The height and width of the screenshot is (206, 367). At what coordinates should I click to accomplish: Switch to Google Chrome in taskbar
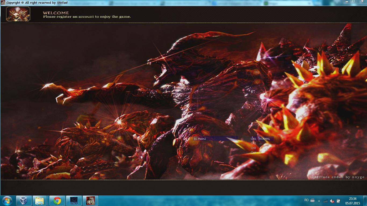point(57,201)
